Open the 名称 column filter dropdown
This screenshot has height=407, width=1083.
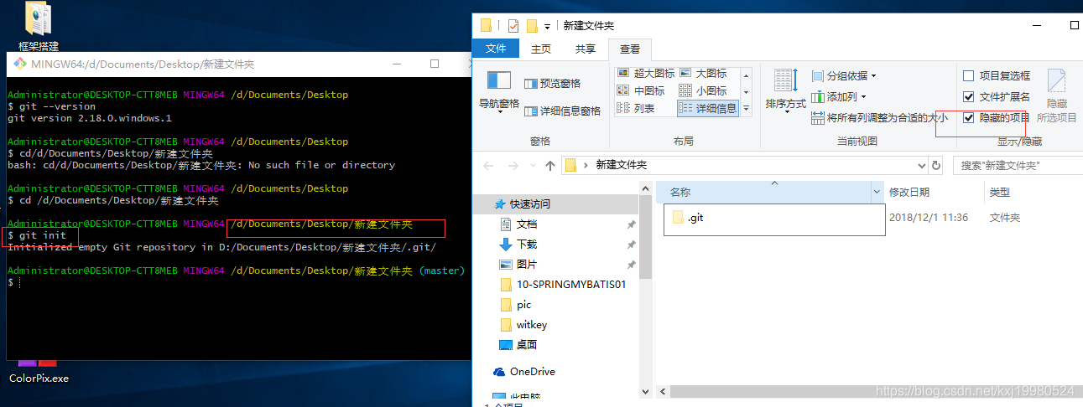[877, 192]
